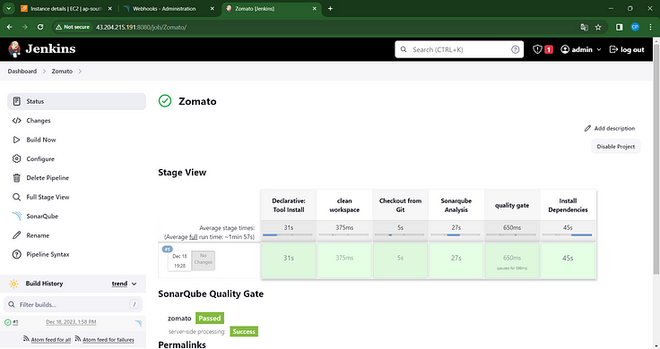
Task: Click the search help question mark icon
Action: pos(516,49)
